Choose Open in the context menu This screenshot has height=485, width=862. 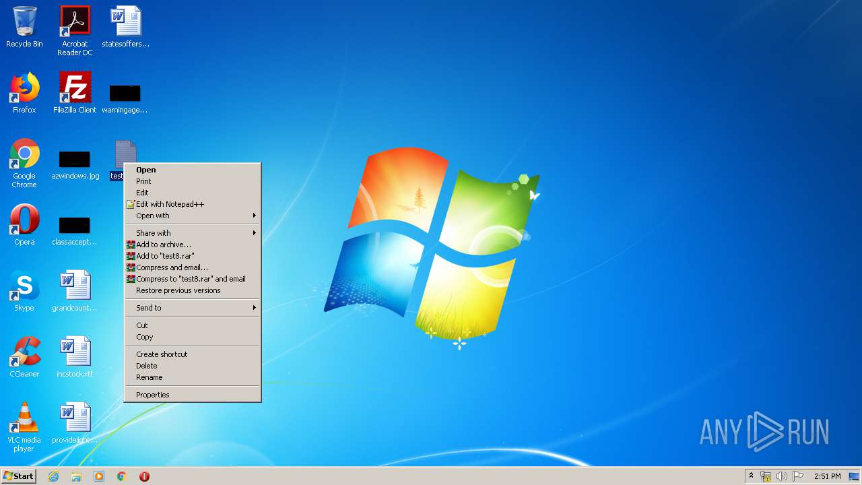pyautogui.click(x=193, y=170)
